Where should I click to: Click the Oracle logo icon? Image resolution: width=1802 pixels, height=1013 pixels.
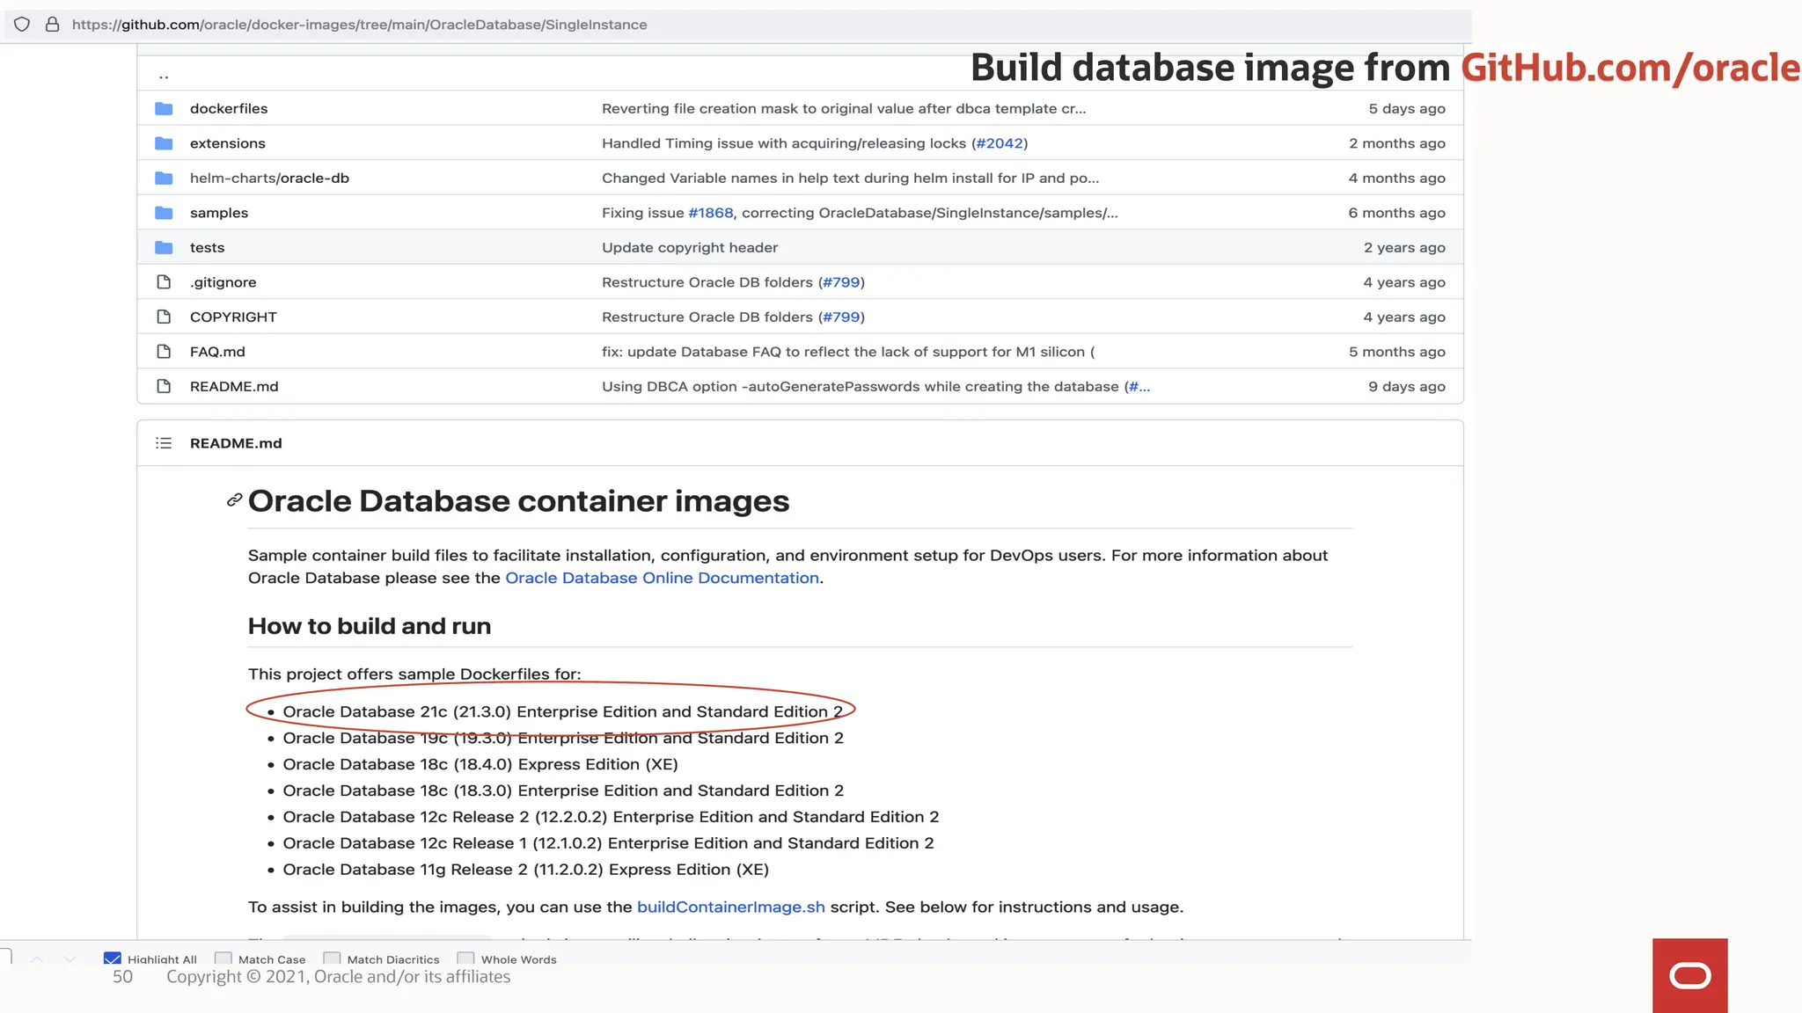(1689, 975)
